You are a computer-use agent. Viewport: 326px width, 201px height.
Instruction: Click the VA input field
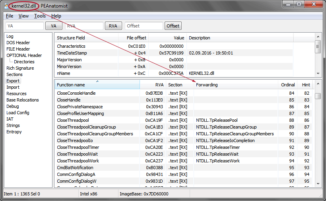(x=25, y=26)
